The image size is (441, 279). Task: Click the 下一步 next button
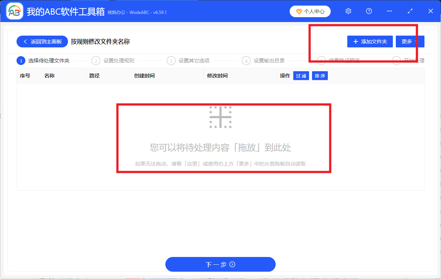click(220, 264)
